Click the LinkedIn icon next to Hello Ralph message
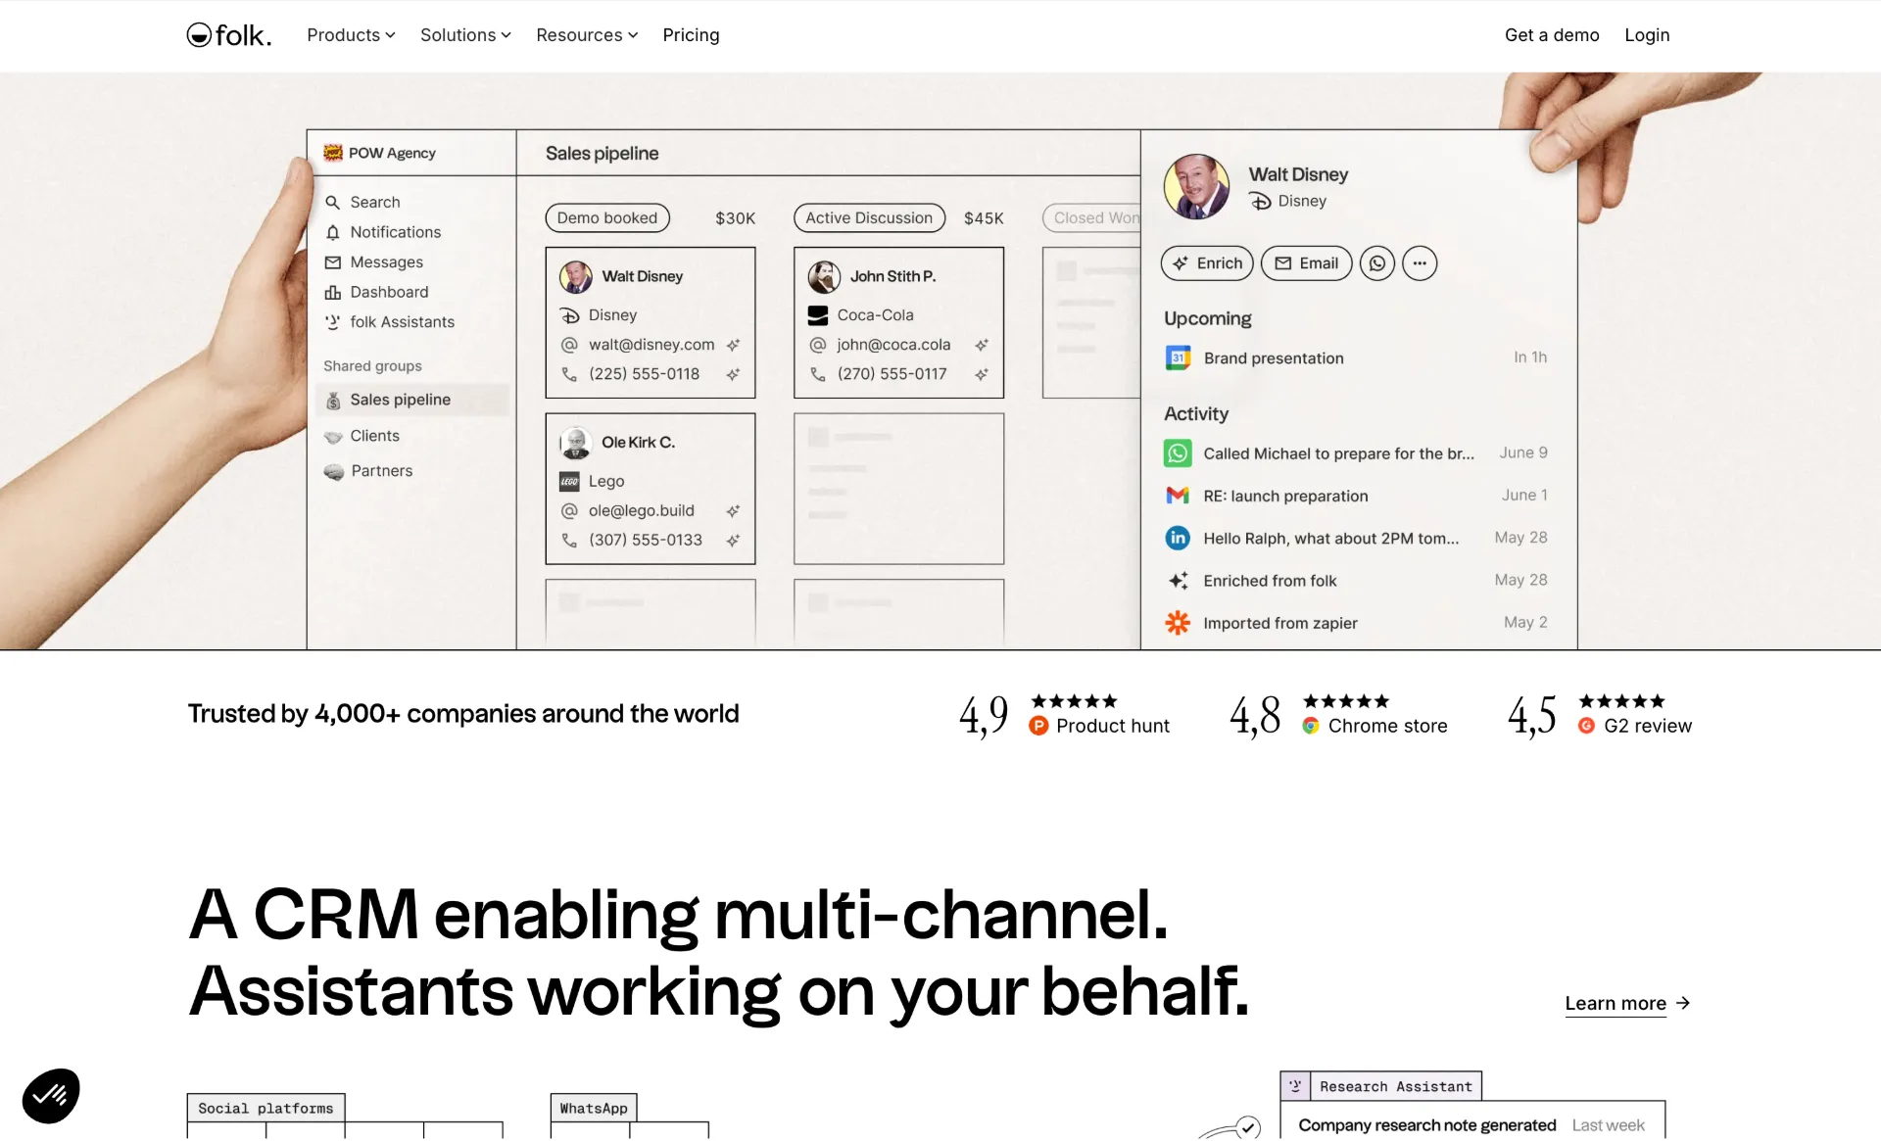 pyautogui.click(x=1178, y=538)
